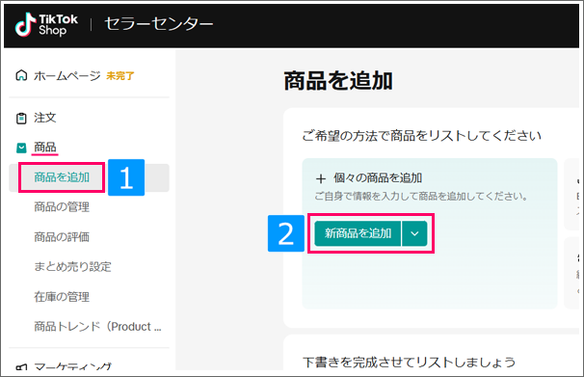
Task: Open the dropdown arrow next to 新商品を追加
Action: click(x=414, y=233)
